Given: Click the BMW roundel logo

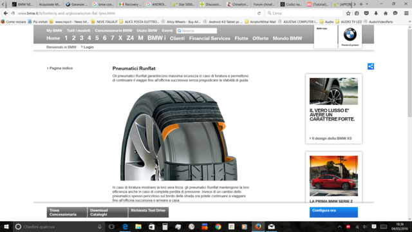Looking at the screenshot, I should coord(350,34).
